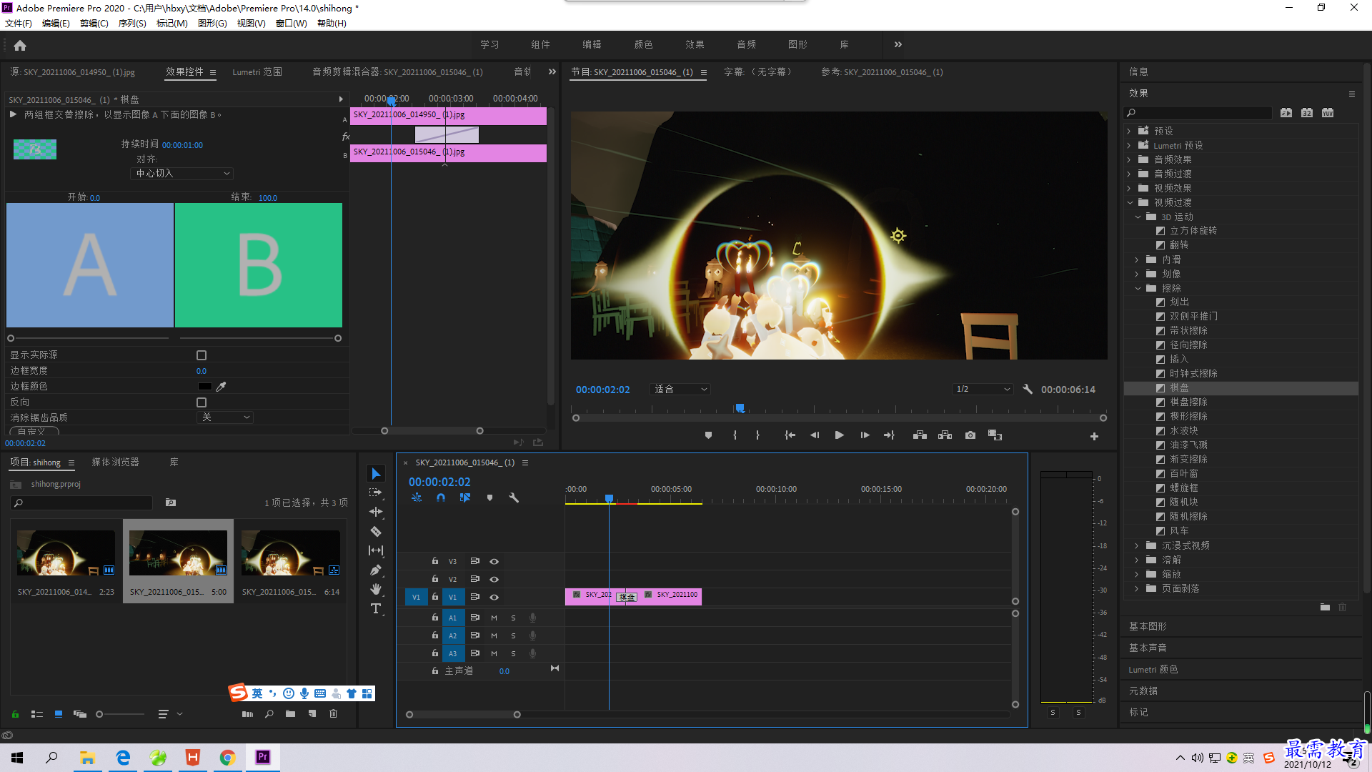Click Mark Out button

tap(757, 435)
